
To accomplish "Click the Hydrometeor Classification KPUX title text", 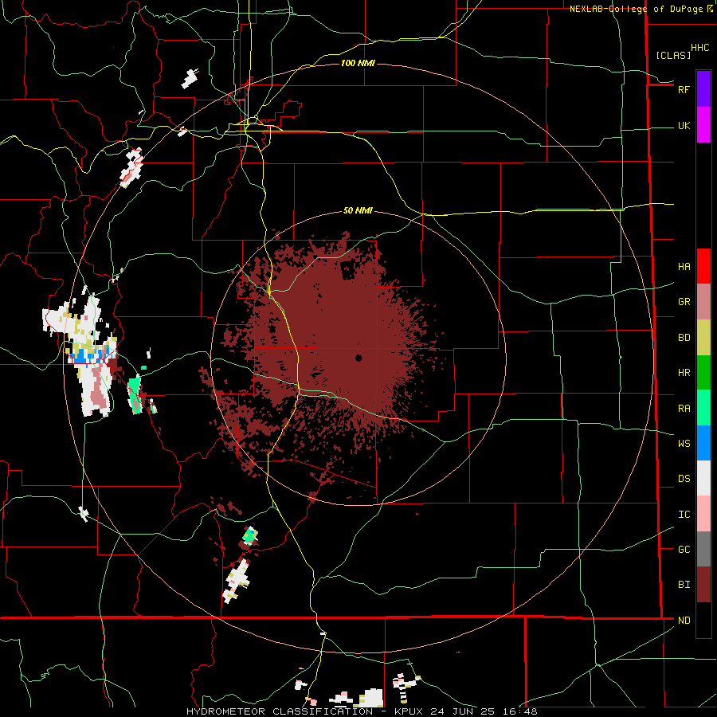I will click(x=362, y=711).
